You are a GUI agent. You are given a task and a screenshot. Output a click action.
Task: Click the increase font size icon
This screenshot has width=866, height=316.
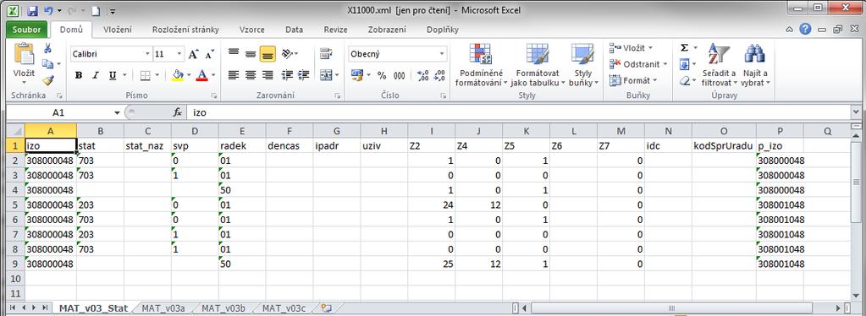click(193, 54)
